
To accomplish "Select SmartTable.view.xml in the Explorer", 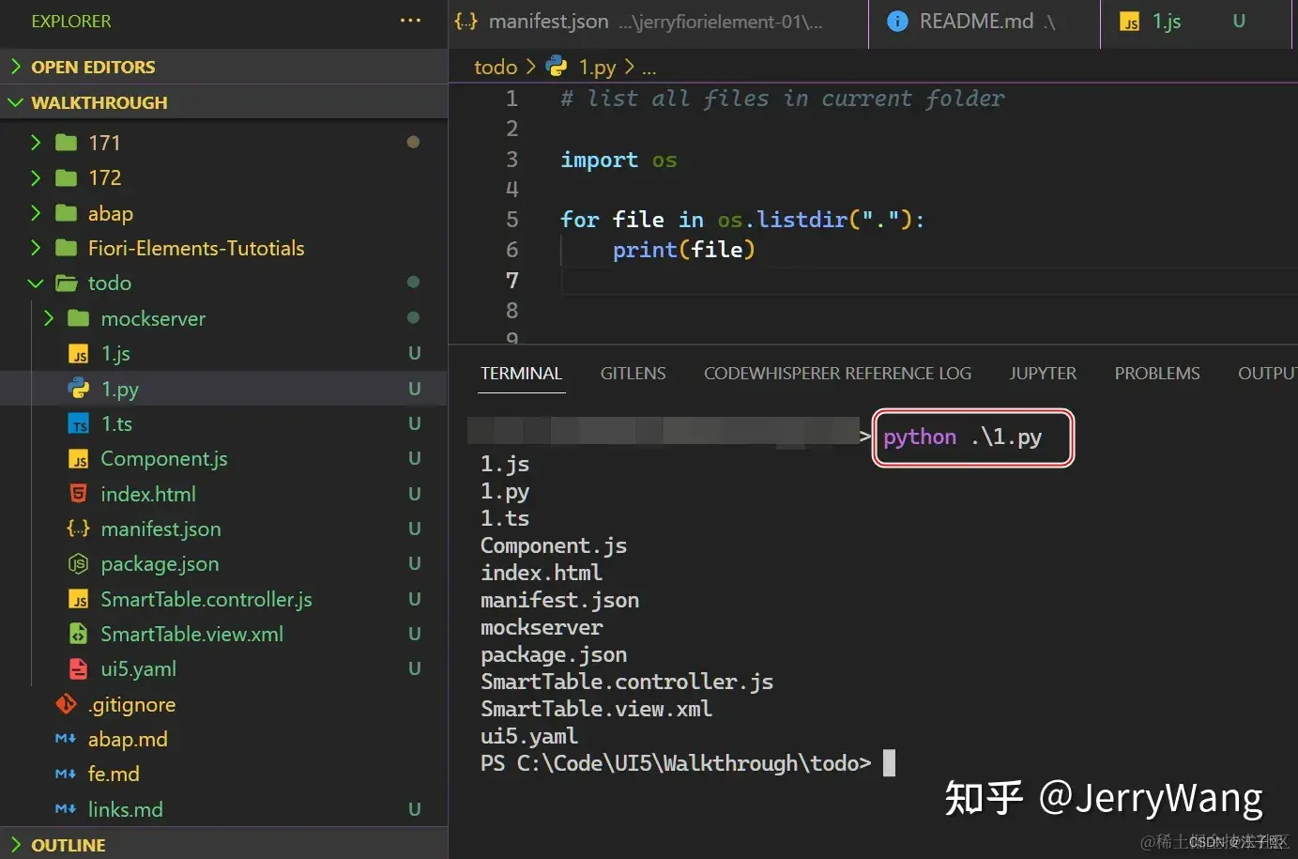I will pyautogui.click(x=223, y=634).
